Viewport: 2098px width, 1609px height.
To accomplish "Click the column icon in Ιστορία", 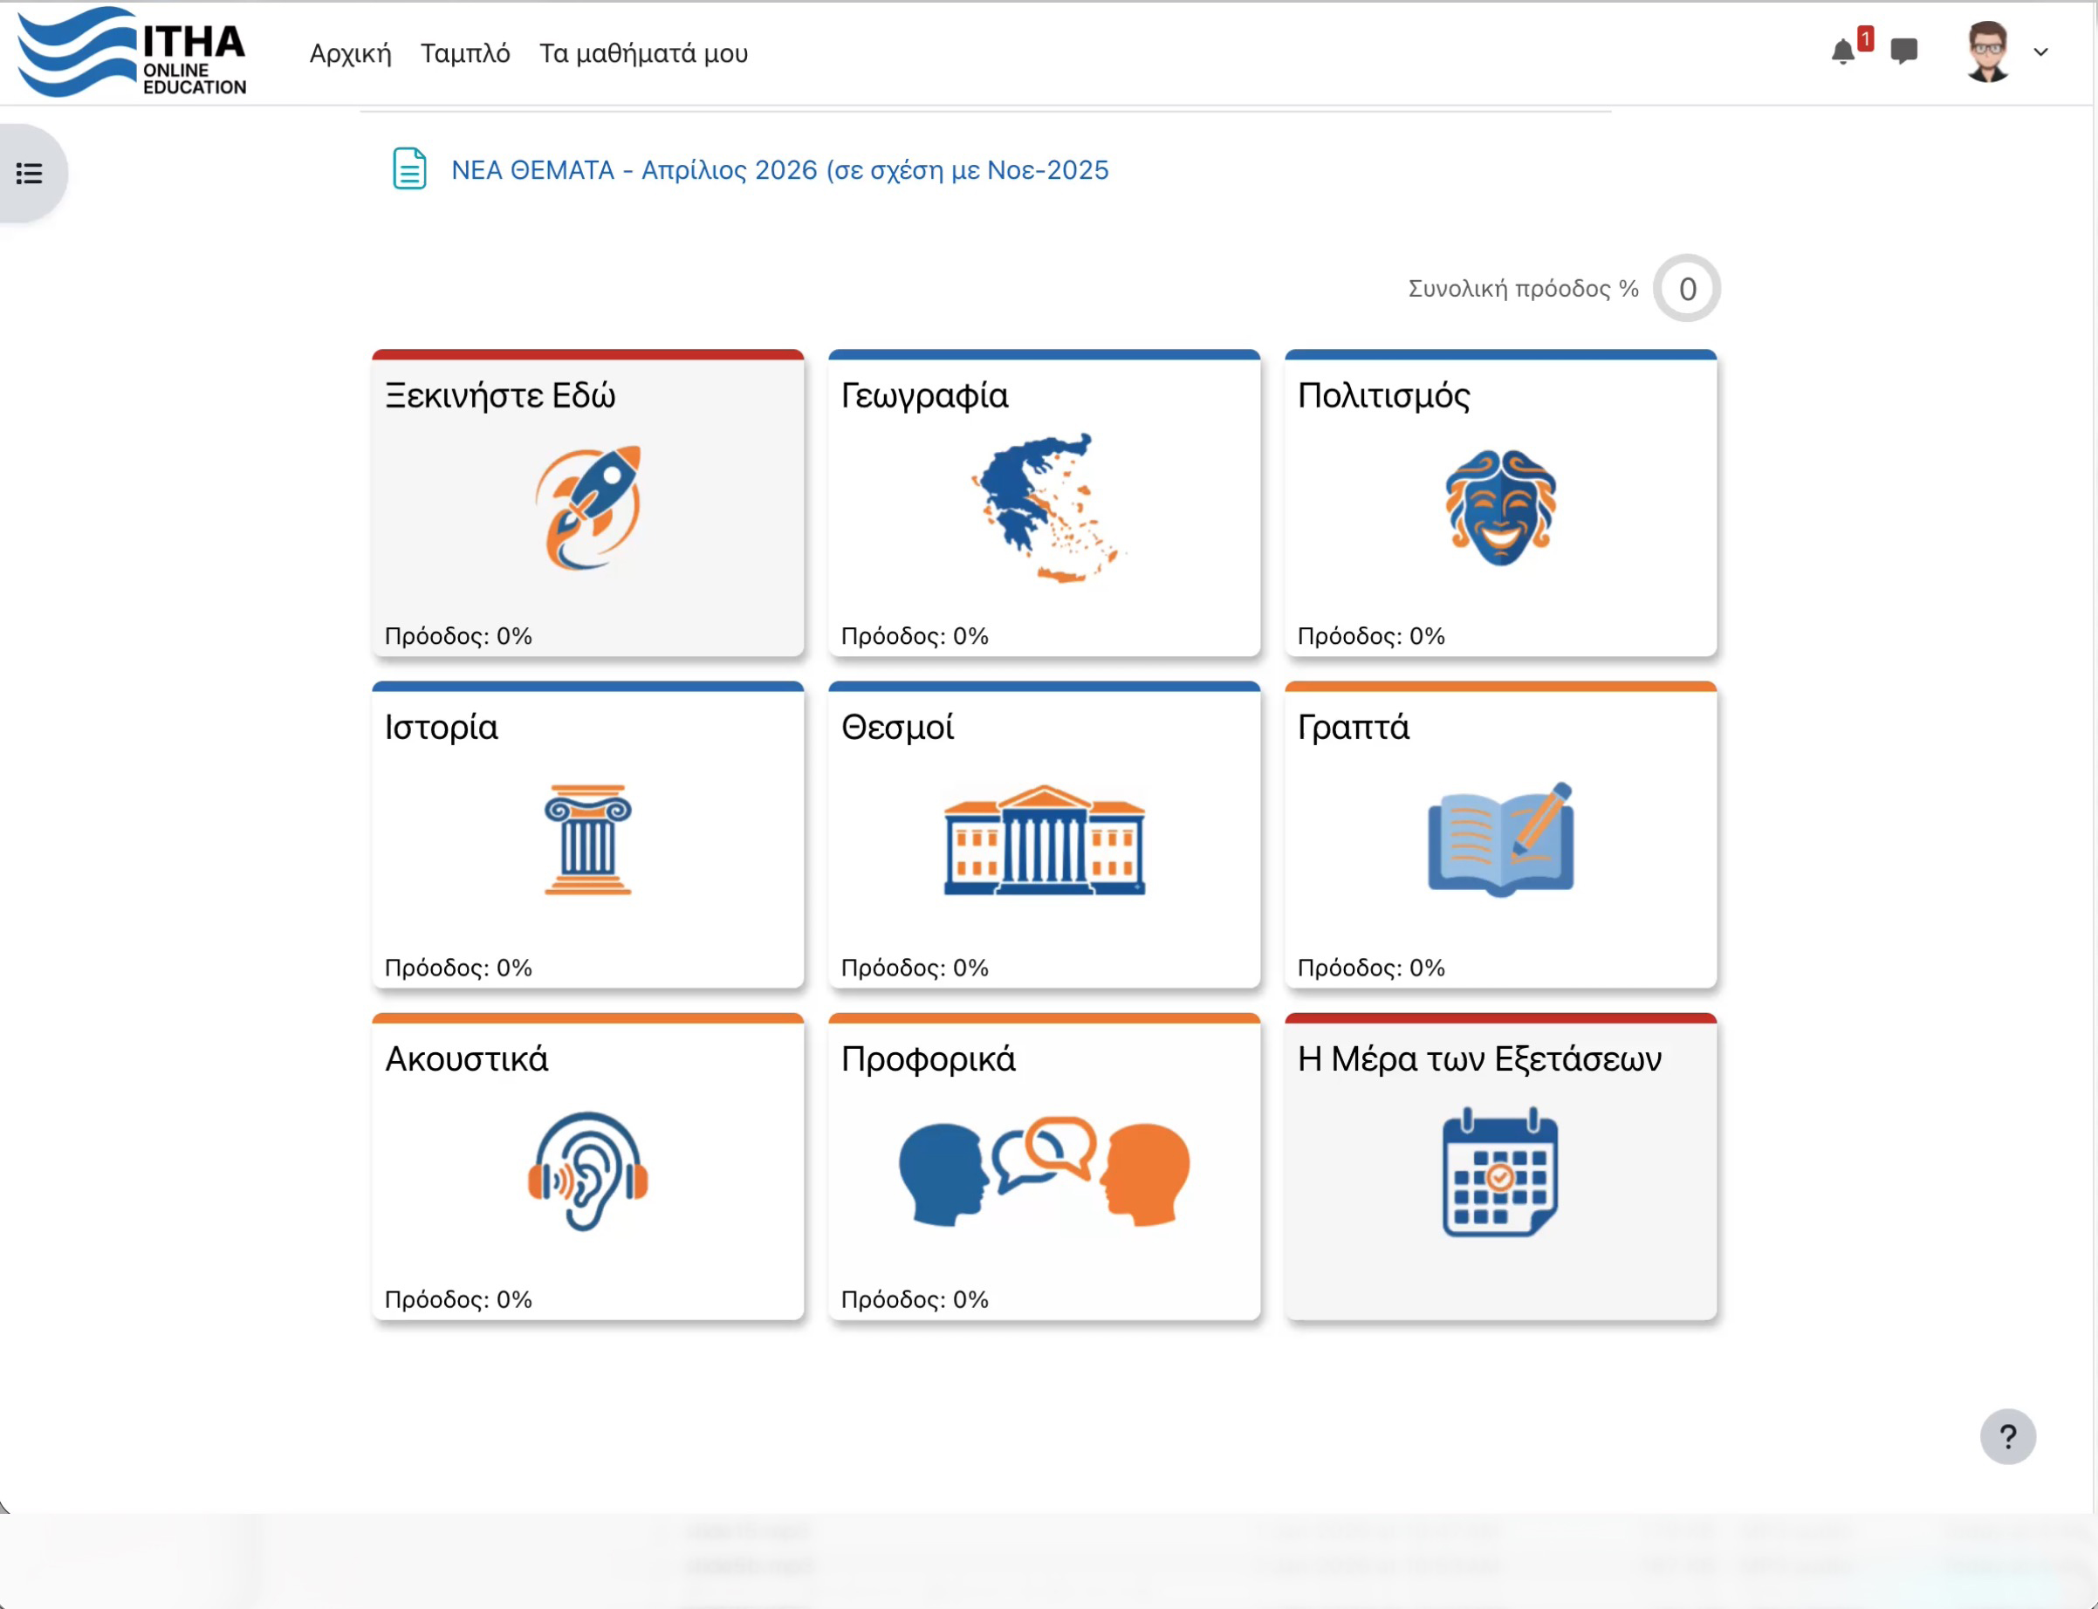I will pyautogui.click(x=587, y=840).
